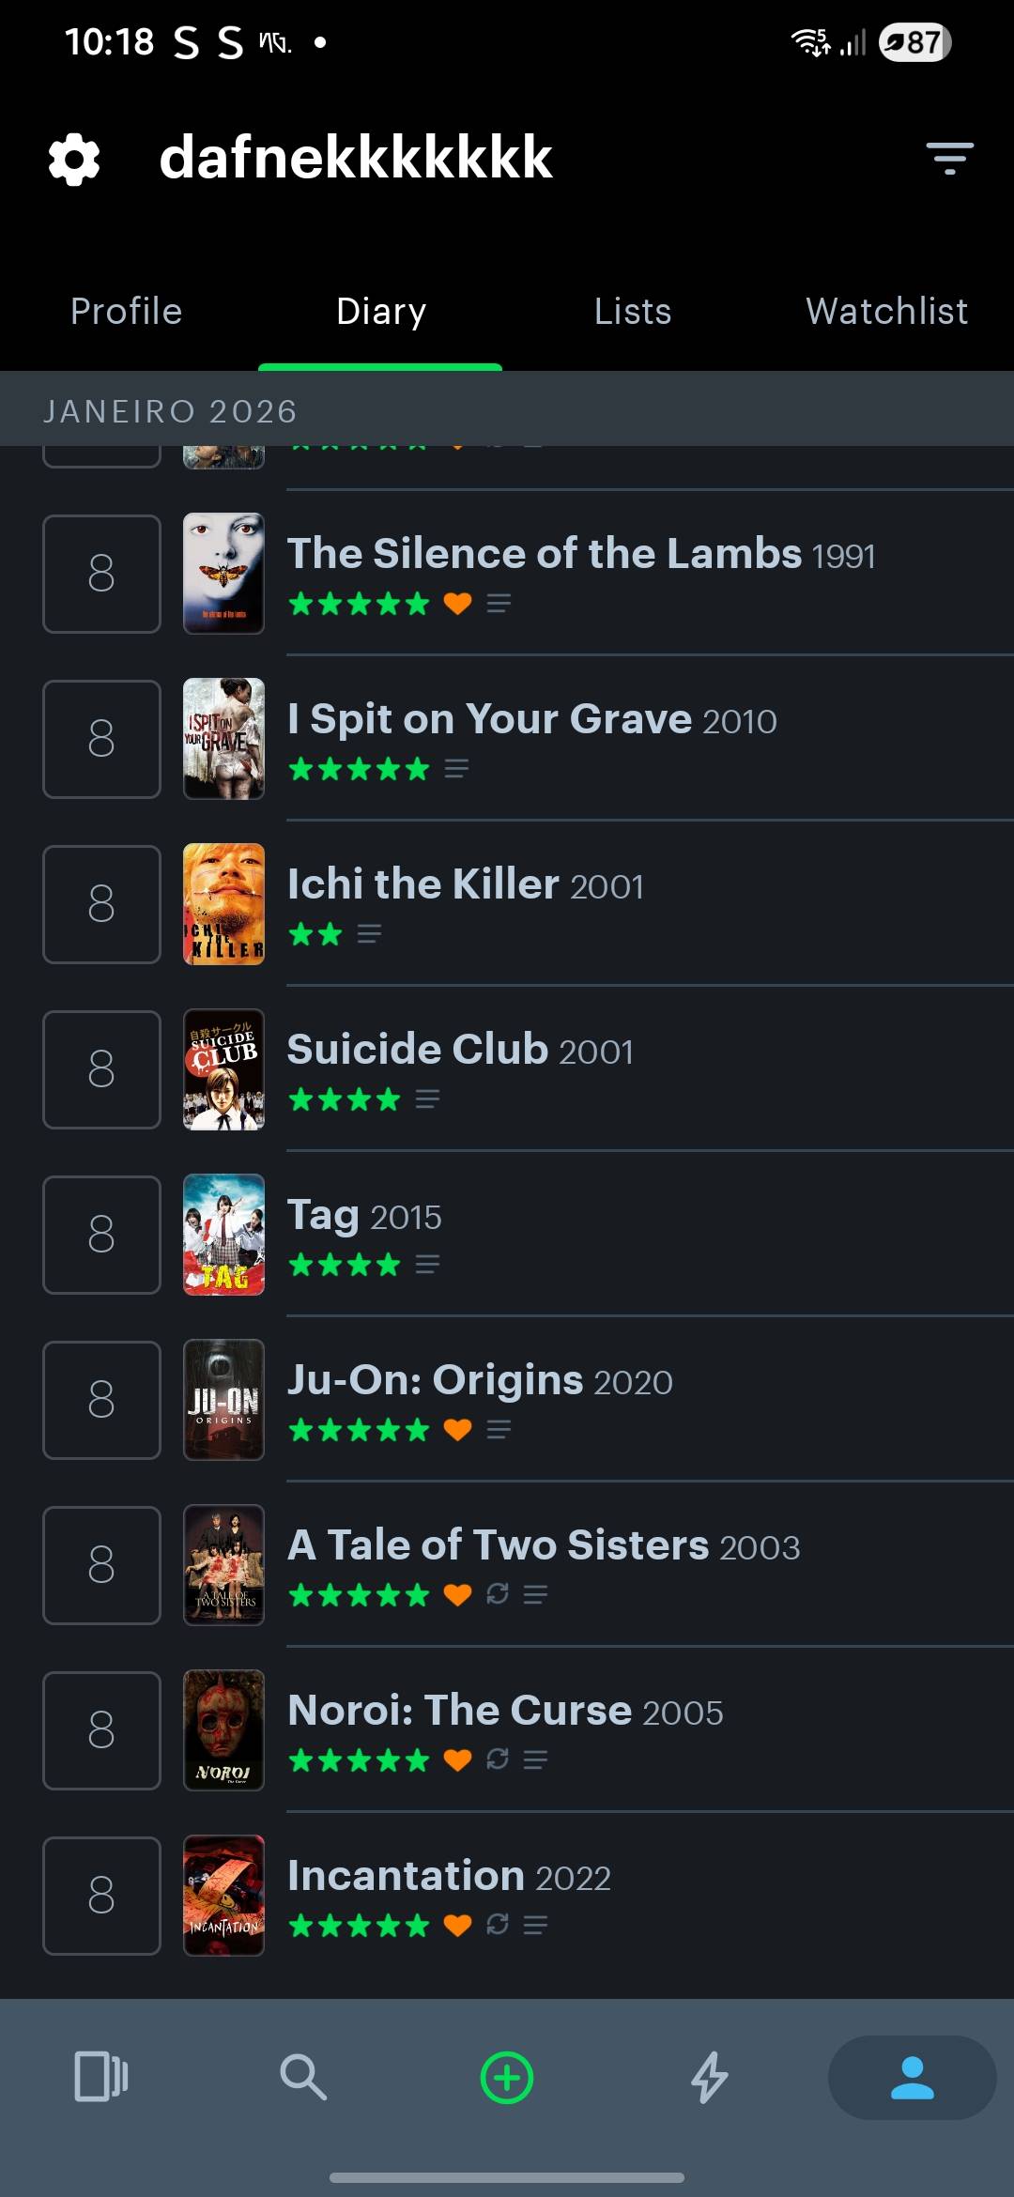The height and width of the screenshot is (2197, 1014).
Task: Tap the orange heart on The Silence of the Lambs
Action: [457, 604]
